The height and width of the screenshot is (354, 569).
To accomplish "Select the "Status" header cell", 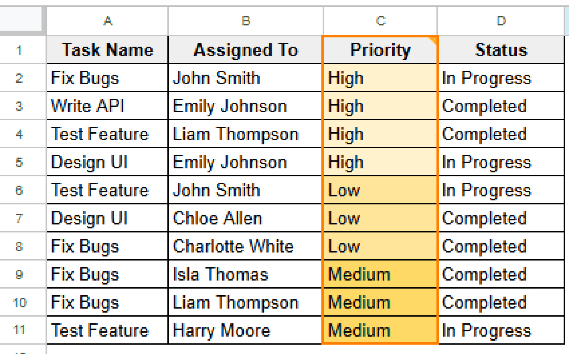I will tap(501, 50).
